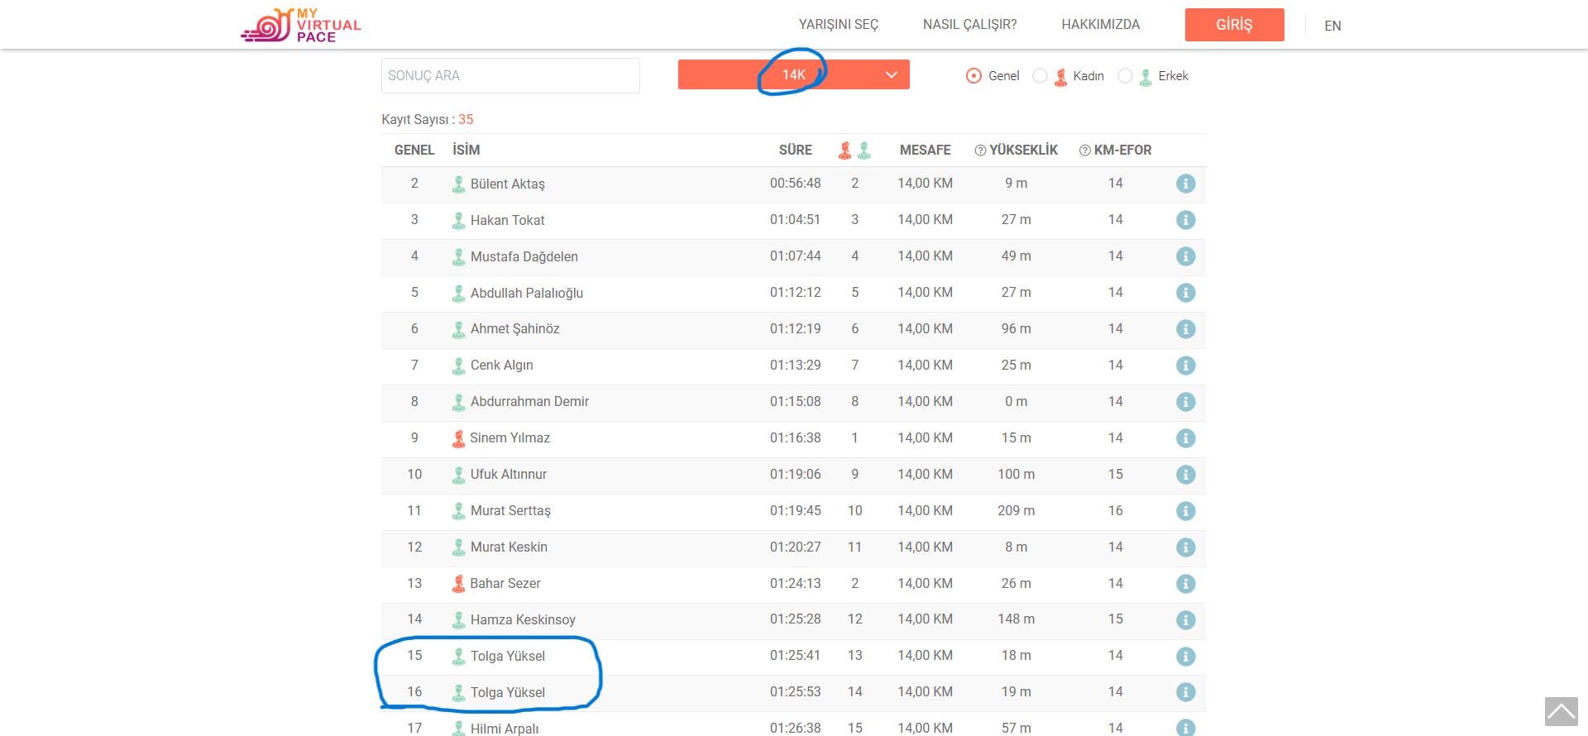Click the GİRİŞ login button
1588x736 pixels.
click(x=1234, y=25)
